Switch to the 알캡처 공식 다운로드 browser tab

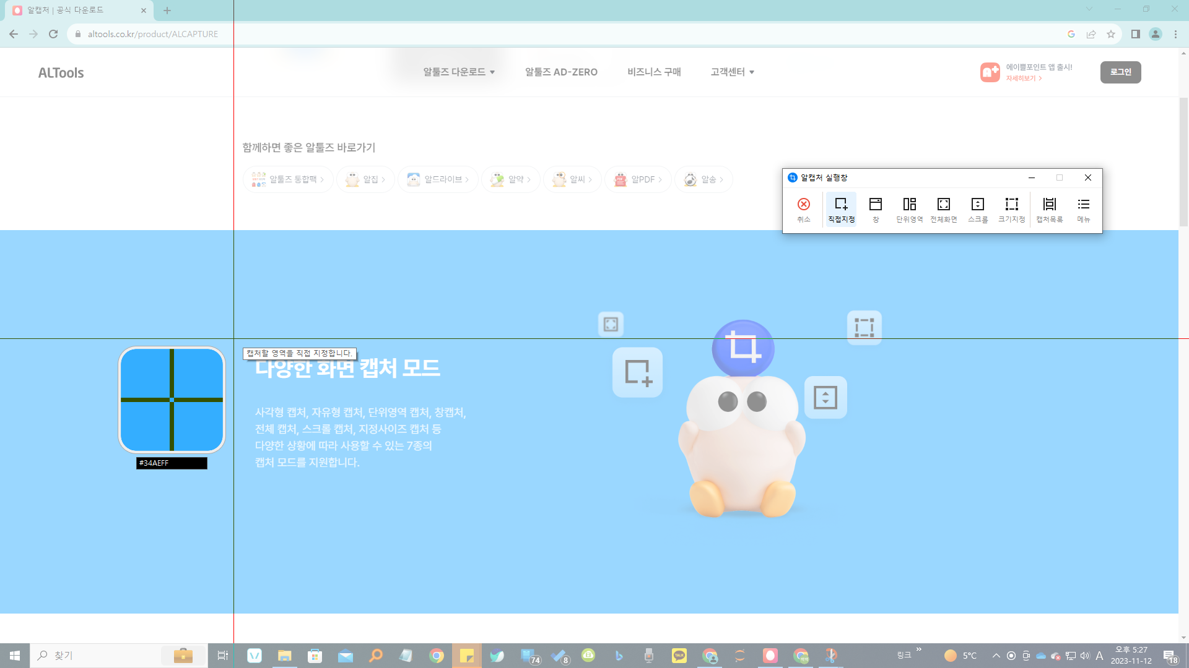coord(74,10)
